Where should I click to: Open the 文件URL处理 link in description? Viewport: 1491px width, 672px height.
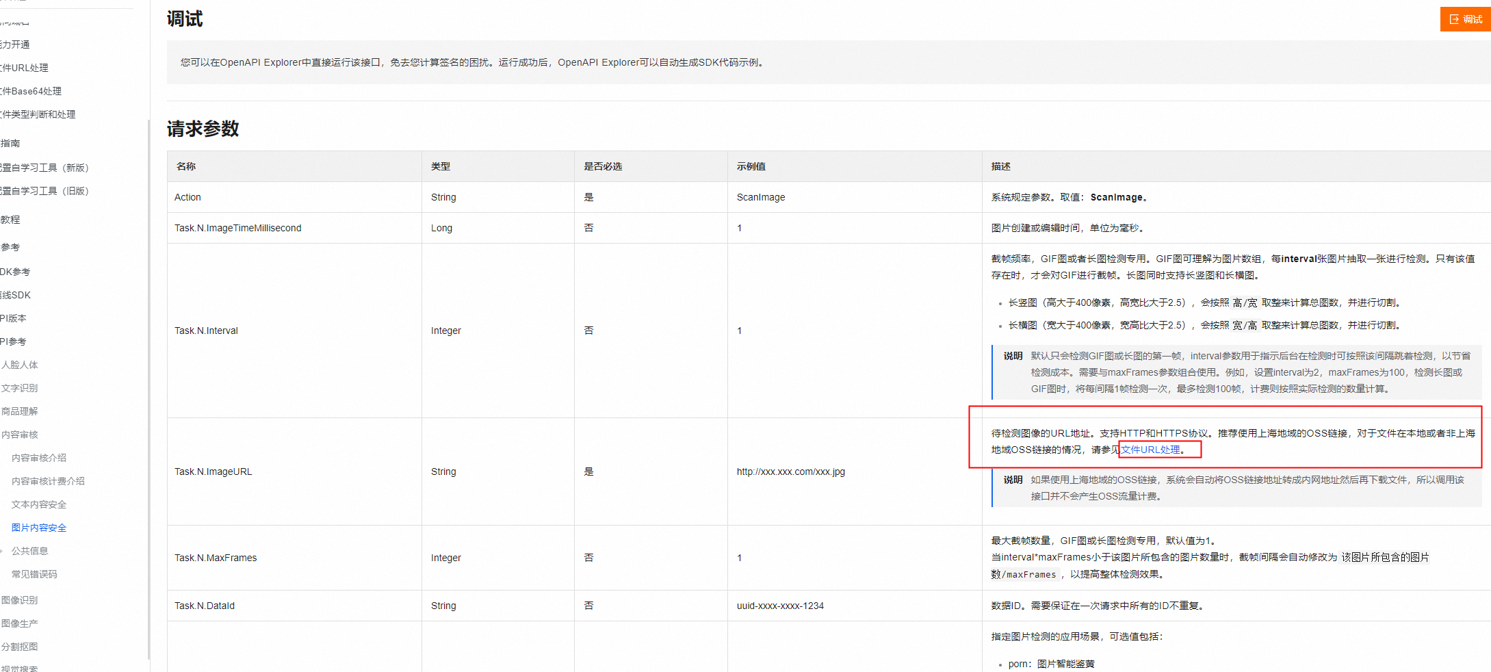click(1150, 450)
